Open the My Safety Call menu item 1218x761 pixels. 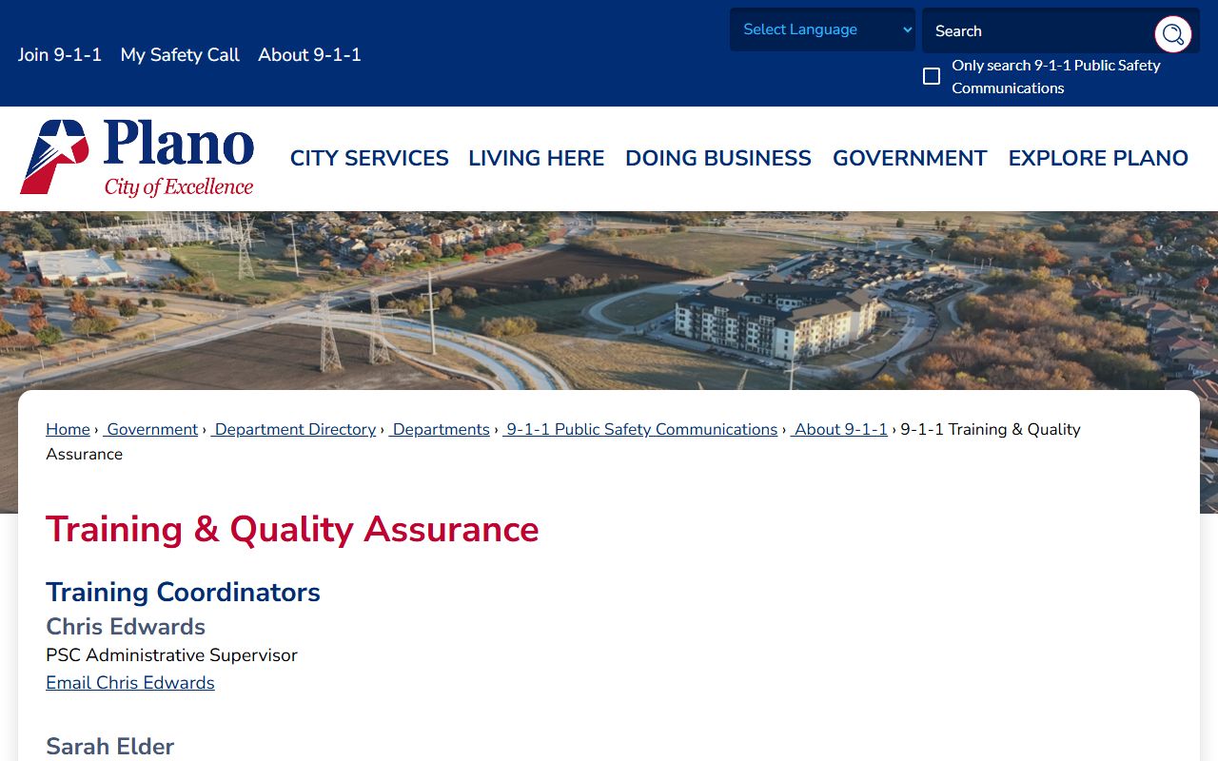click(180, 55)
